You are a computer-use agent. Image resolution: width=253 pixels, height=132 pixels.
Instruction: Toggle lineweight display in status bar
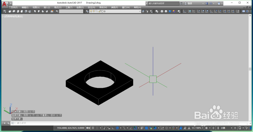142,128
